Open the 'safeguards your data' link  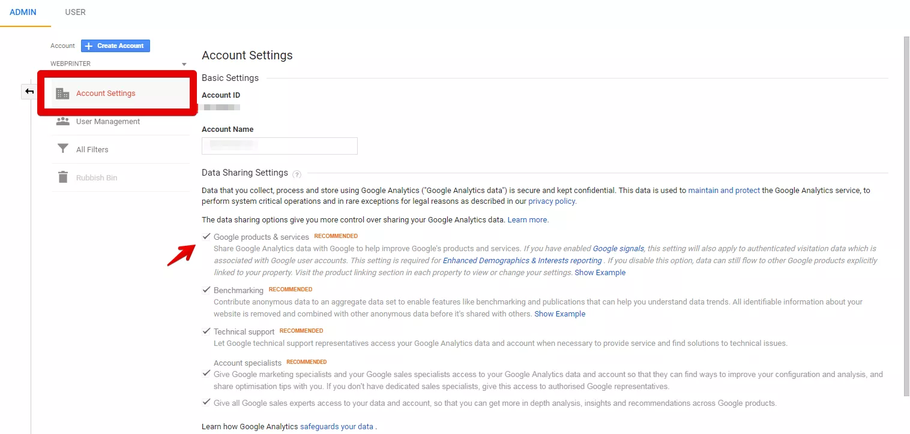(x=337, y=427)
